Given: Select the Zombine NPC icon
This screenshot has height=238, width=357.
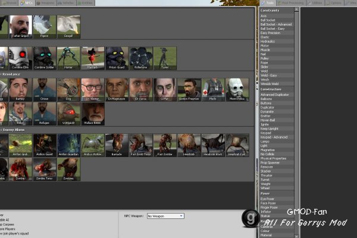Looking at the screenshot, I should pos(68,170).
